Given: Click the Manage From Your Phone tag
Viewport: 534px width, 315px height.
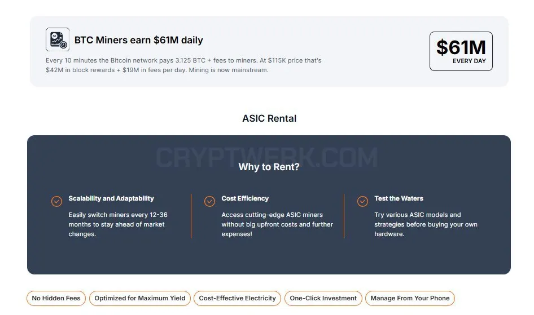Looking at the screenshot, I should pyautogui.click(x=410, y=298).
